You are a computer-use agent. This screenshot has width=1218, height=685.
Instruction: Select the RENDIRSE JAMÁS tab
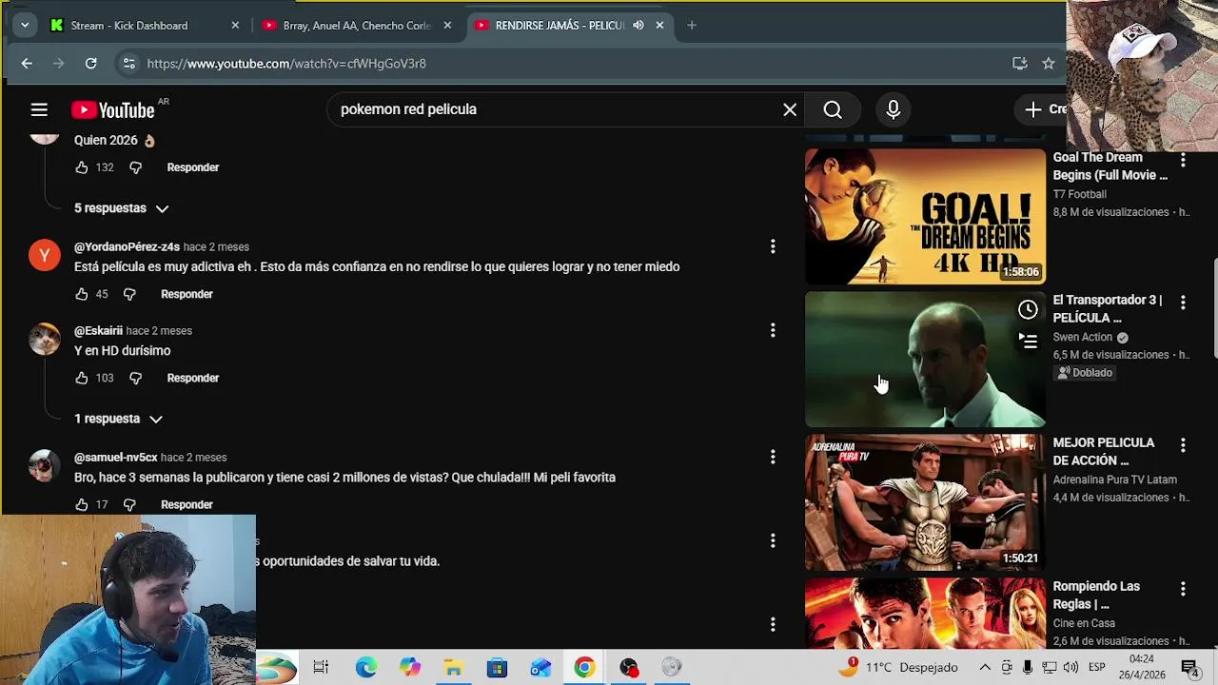[569, 26]
